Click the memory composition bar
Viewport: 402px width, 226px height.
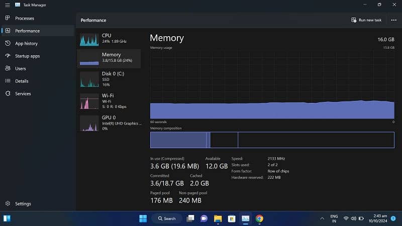tap(272, 140)
